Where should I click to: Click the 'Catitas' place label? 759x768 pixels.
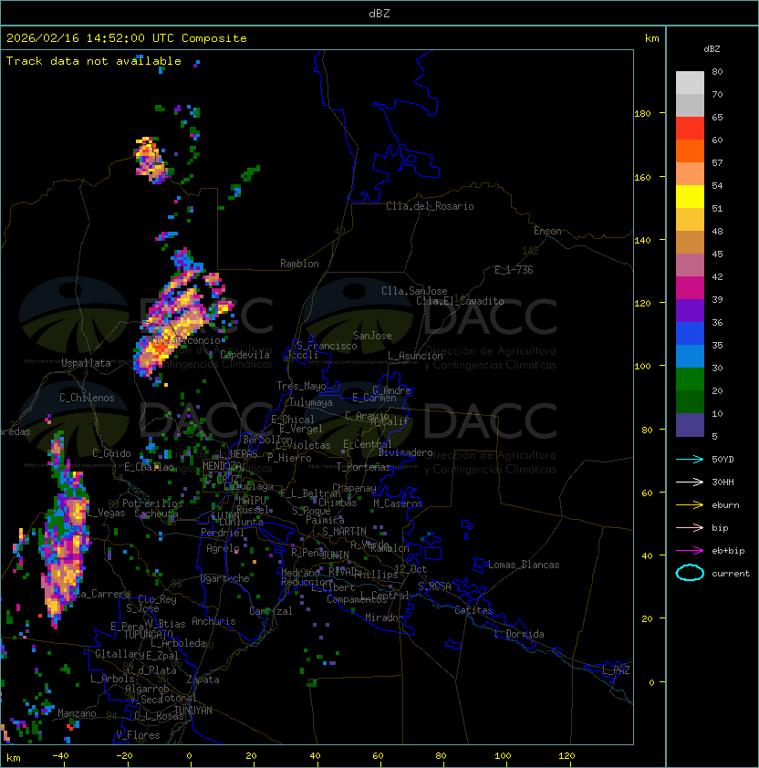coord(473,610)
